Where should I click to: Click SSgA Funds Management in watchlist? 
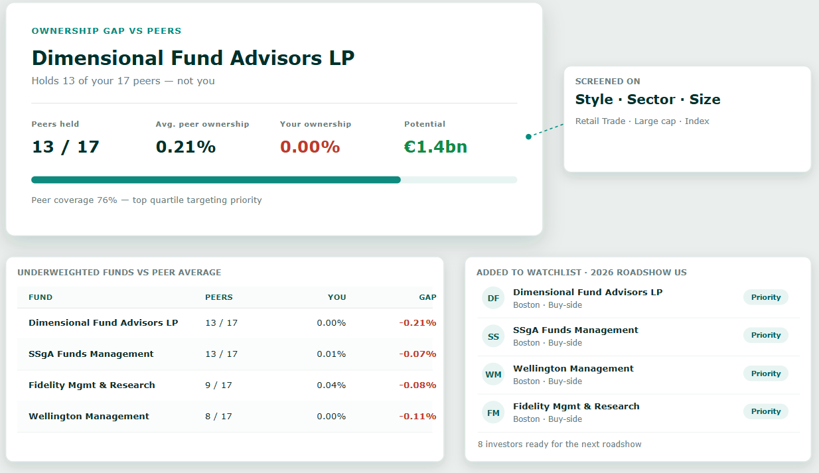pyautogui.click(x=575, y=330)
